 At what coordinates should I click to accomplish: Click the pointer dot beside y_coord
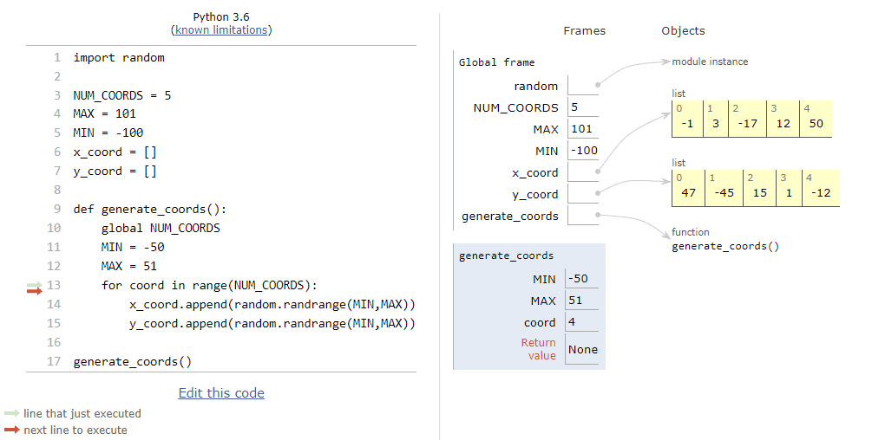point(598,193)
